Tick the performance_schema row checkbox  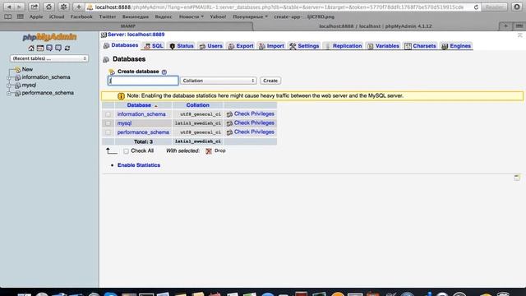coord(108,132)
